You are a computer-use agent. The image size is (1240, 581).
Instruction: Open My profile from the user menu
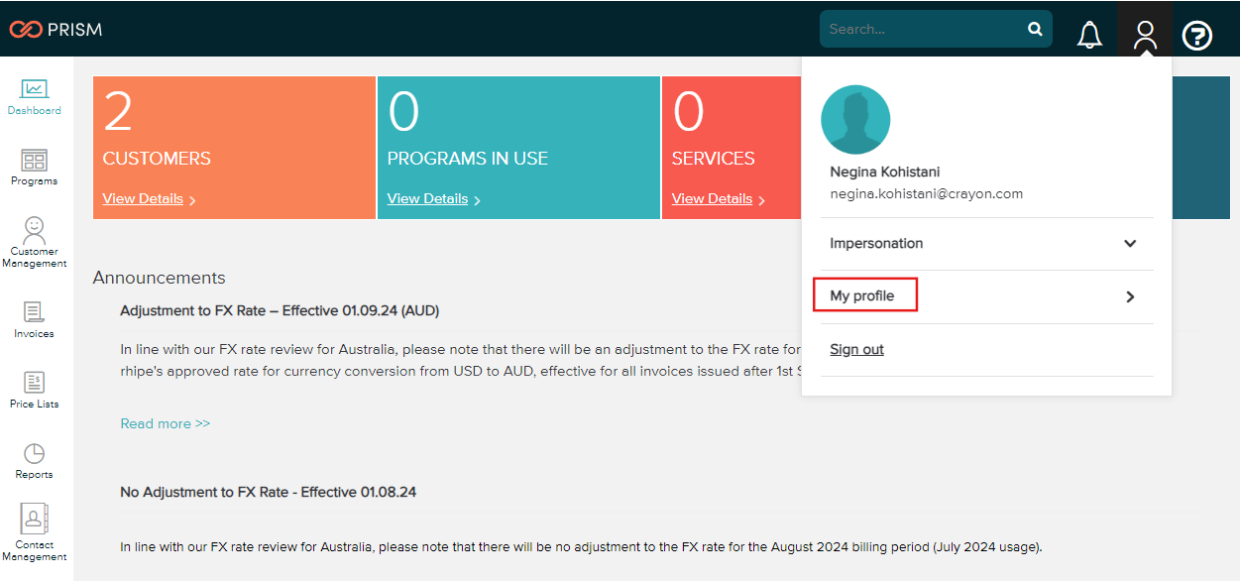pyautogui.click(x=864, y=294)
